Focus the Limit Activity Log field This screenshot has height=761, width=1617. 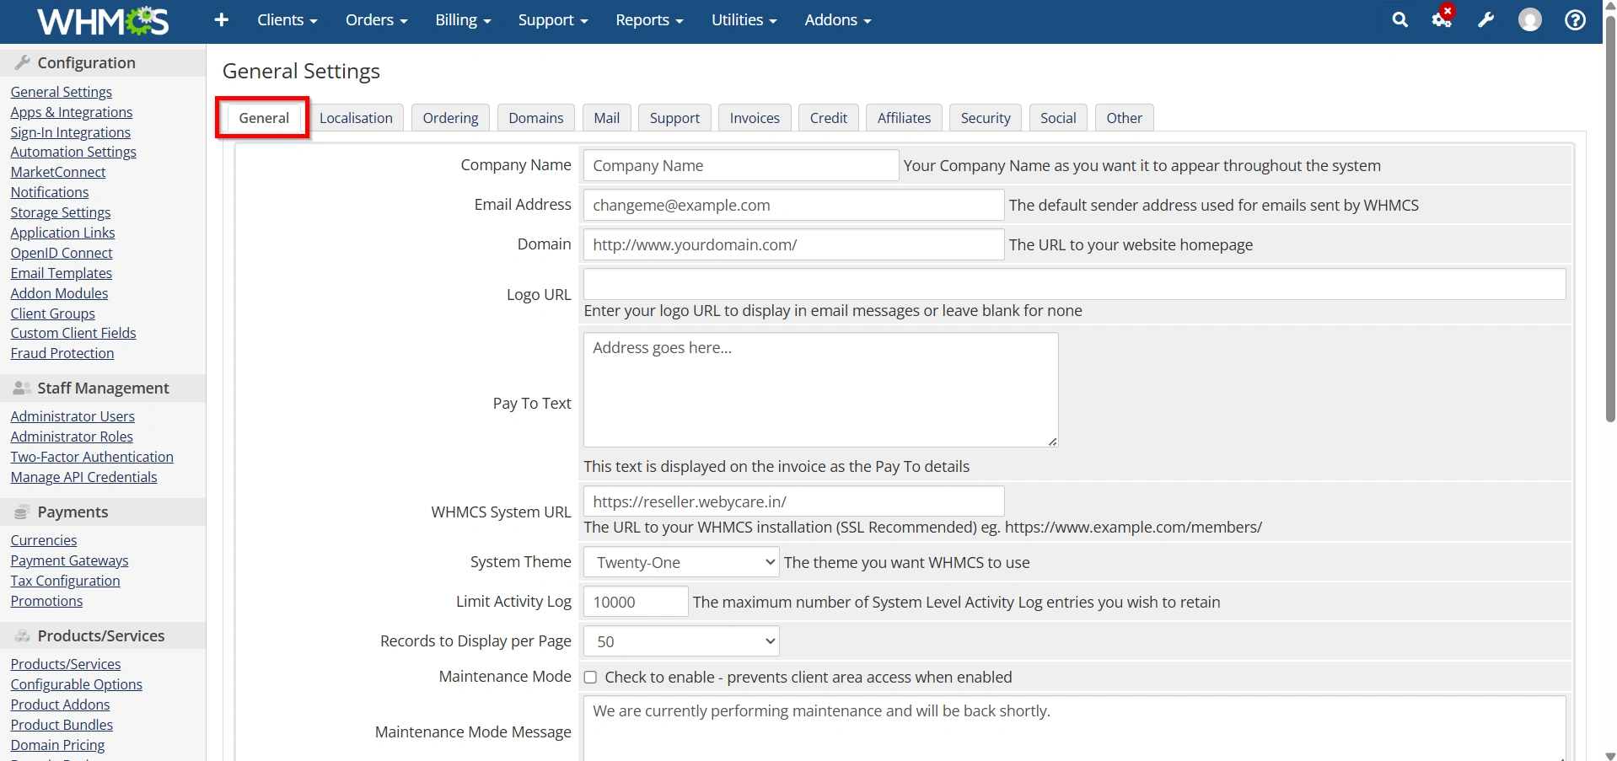[636, 602]
